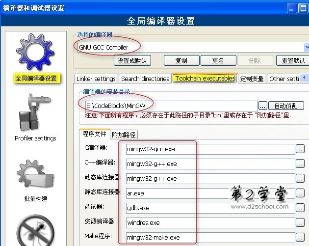
Task: Click the 动态库连接器 executable field
Action: (210, 179)
